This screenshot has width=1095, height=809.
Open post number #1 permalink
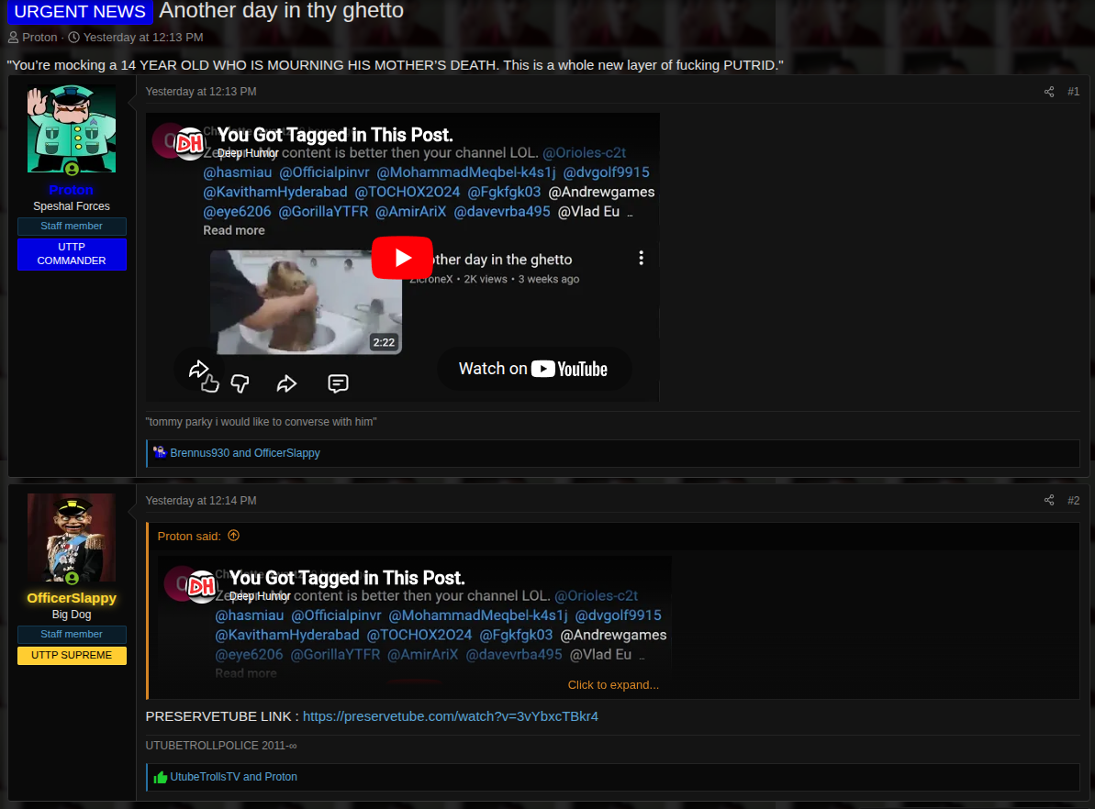pyautogui.click(x=1073, y=92)
